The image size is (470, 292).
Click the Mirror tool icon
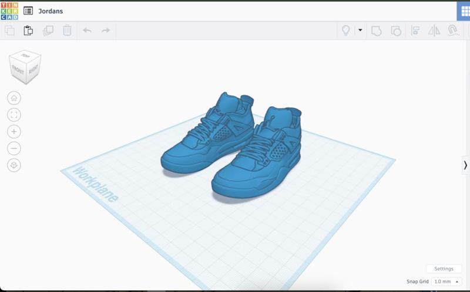point(434,30)
